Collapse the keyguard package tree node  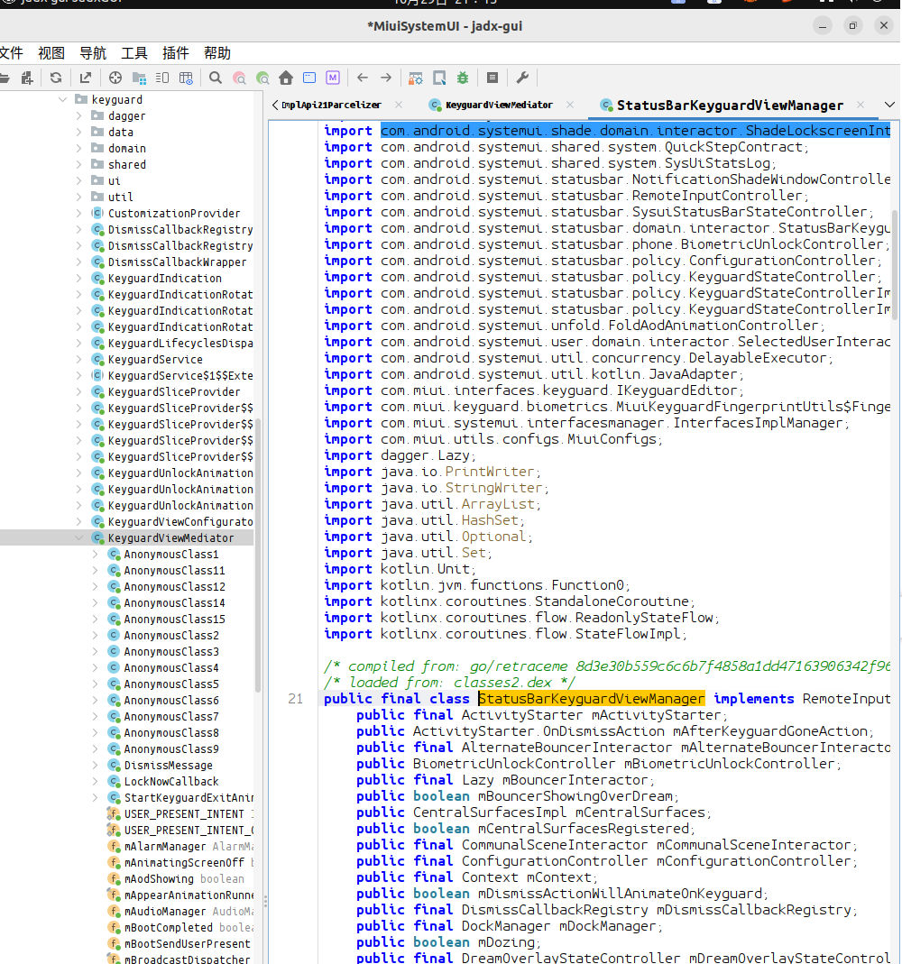pos(63,100)
